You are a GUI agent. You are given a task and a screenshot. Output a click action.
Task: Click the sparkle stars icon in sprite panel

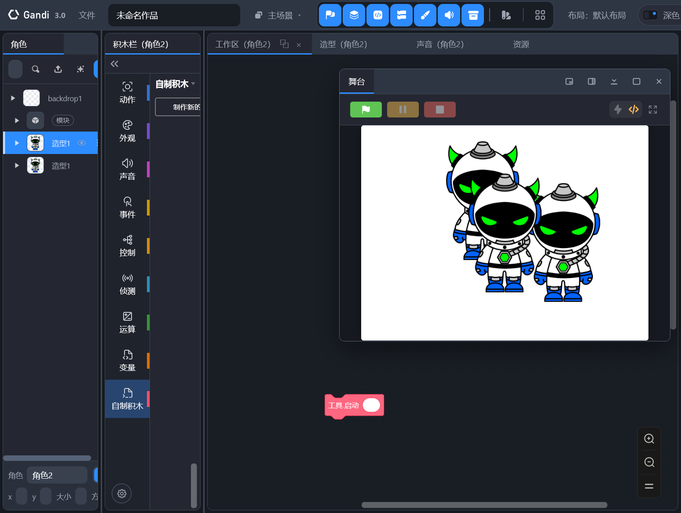pyautogui.click(x=81, y=69)
